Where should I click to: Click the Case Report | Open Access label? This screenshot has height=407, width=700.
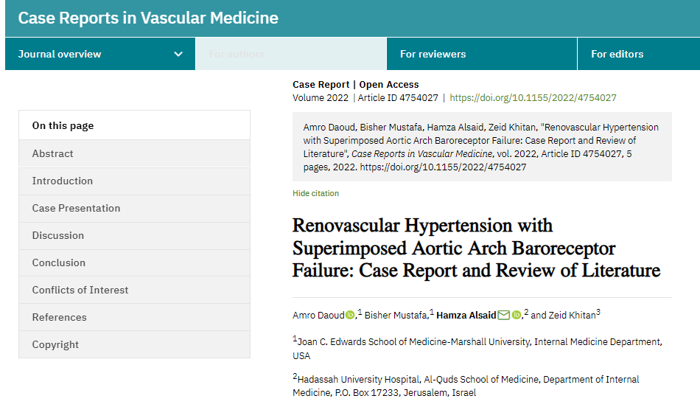pyautogui.click(x=356, y=85)
